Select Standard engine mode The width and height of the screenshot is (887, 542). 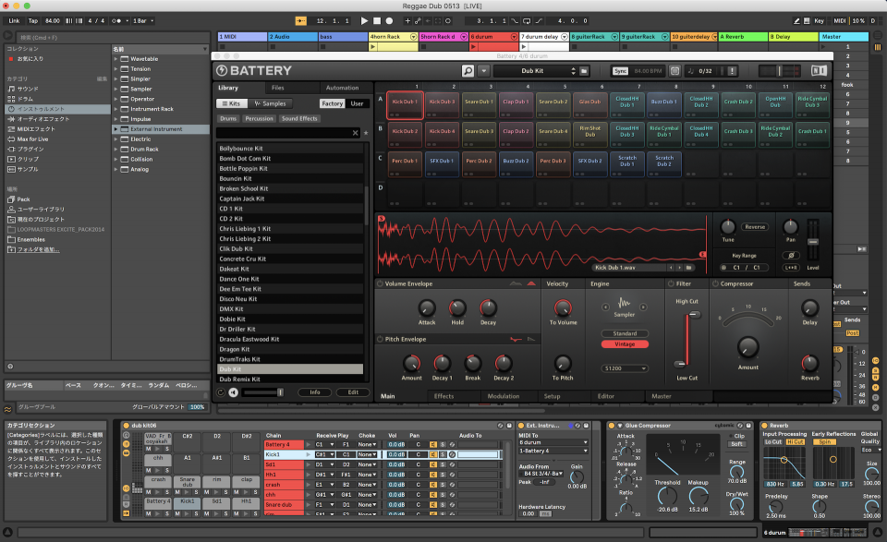[625, 333]
